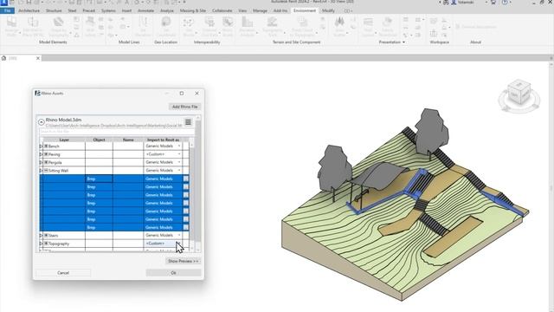The image size is (554, 312).
Task: Click the layer table's scroll down arrow
Action: coord(191,249)
